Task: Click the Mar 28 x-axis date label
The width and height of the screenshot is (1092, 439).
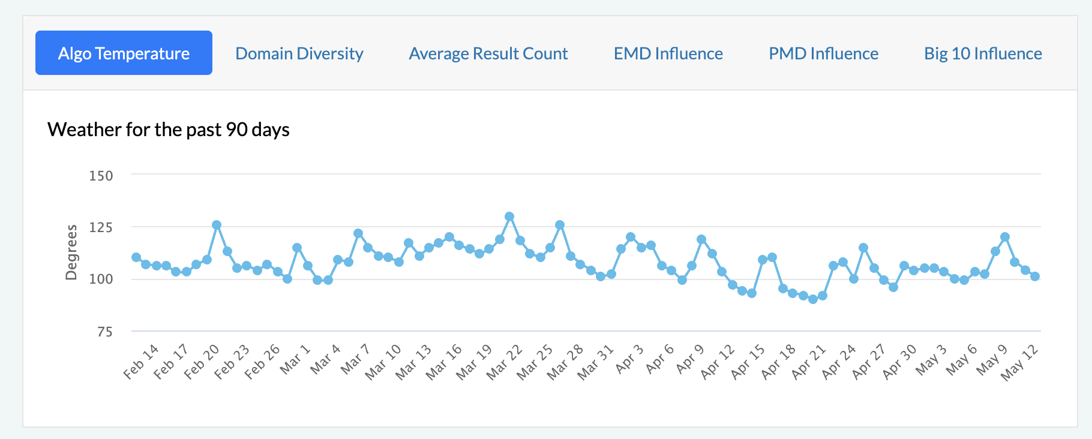Action: (565, 362)
